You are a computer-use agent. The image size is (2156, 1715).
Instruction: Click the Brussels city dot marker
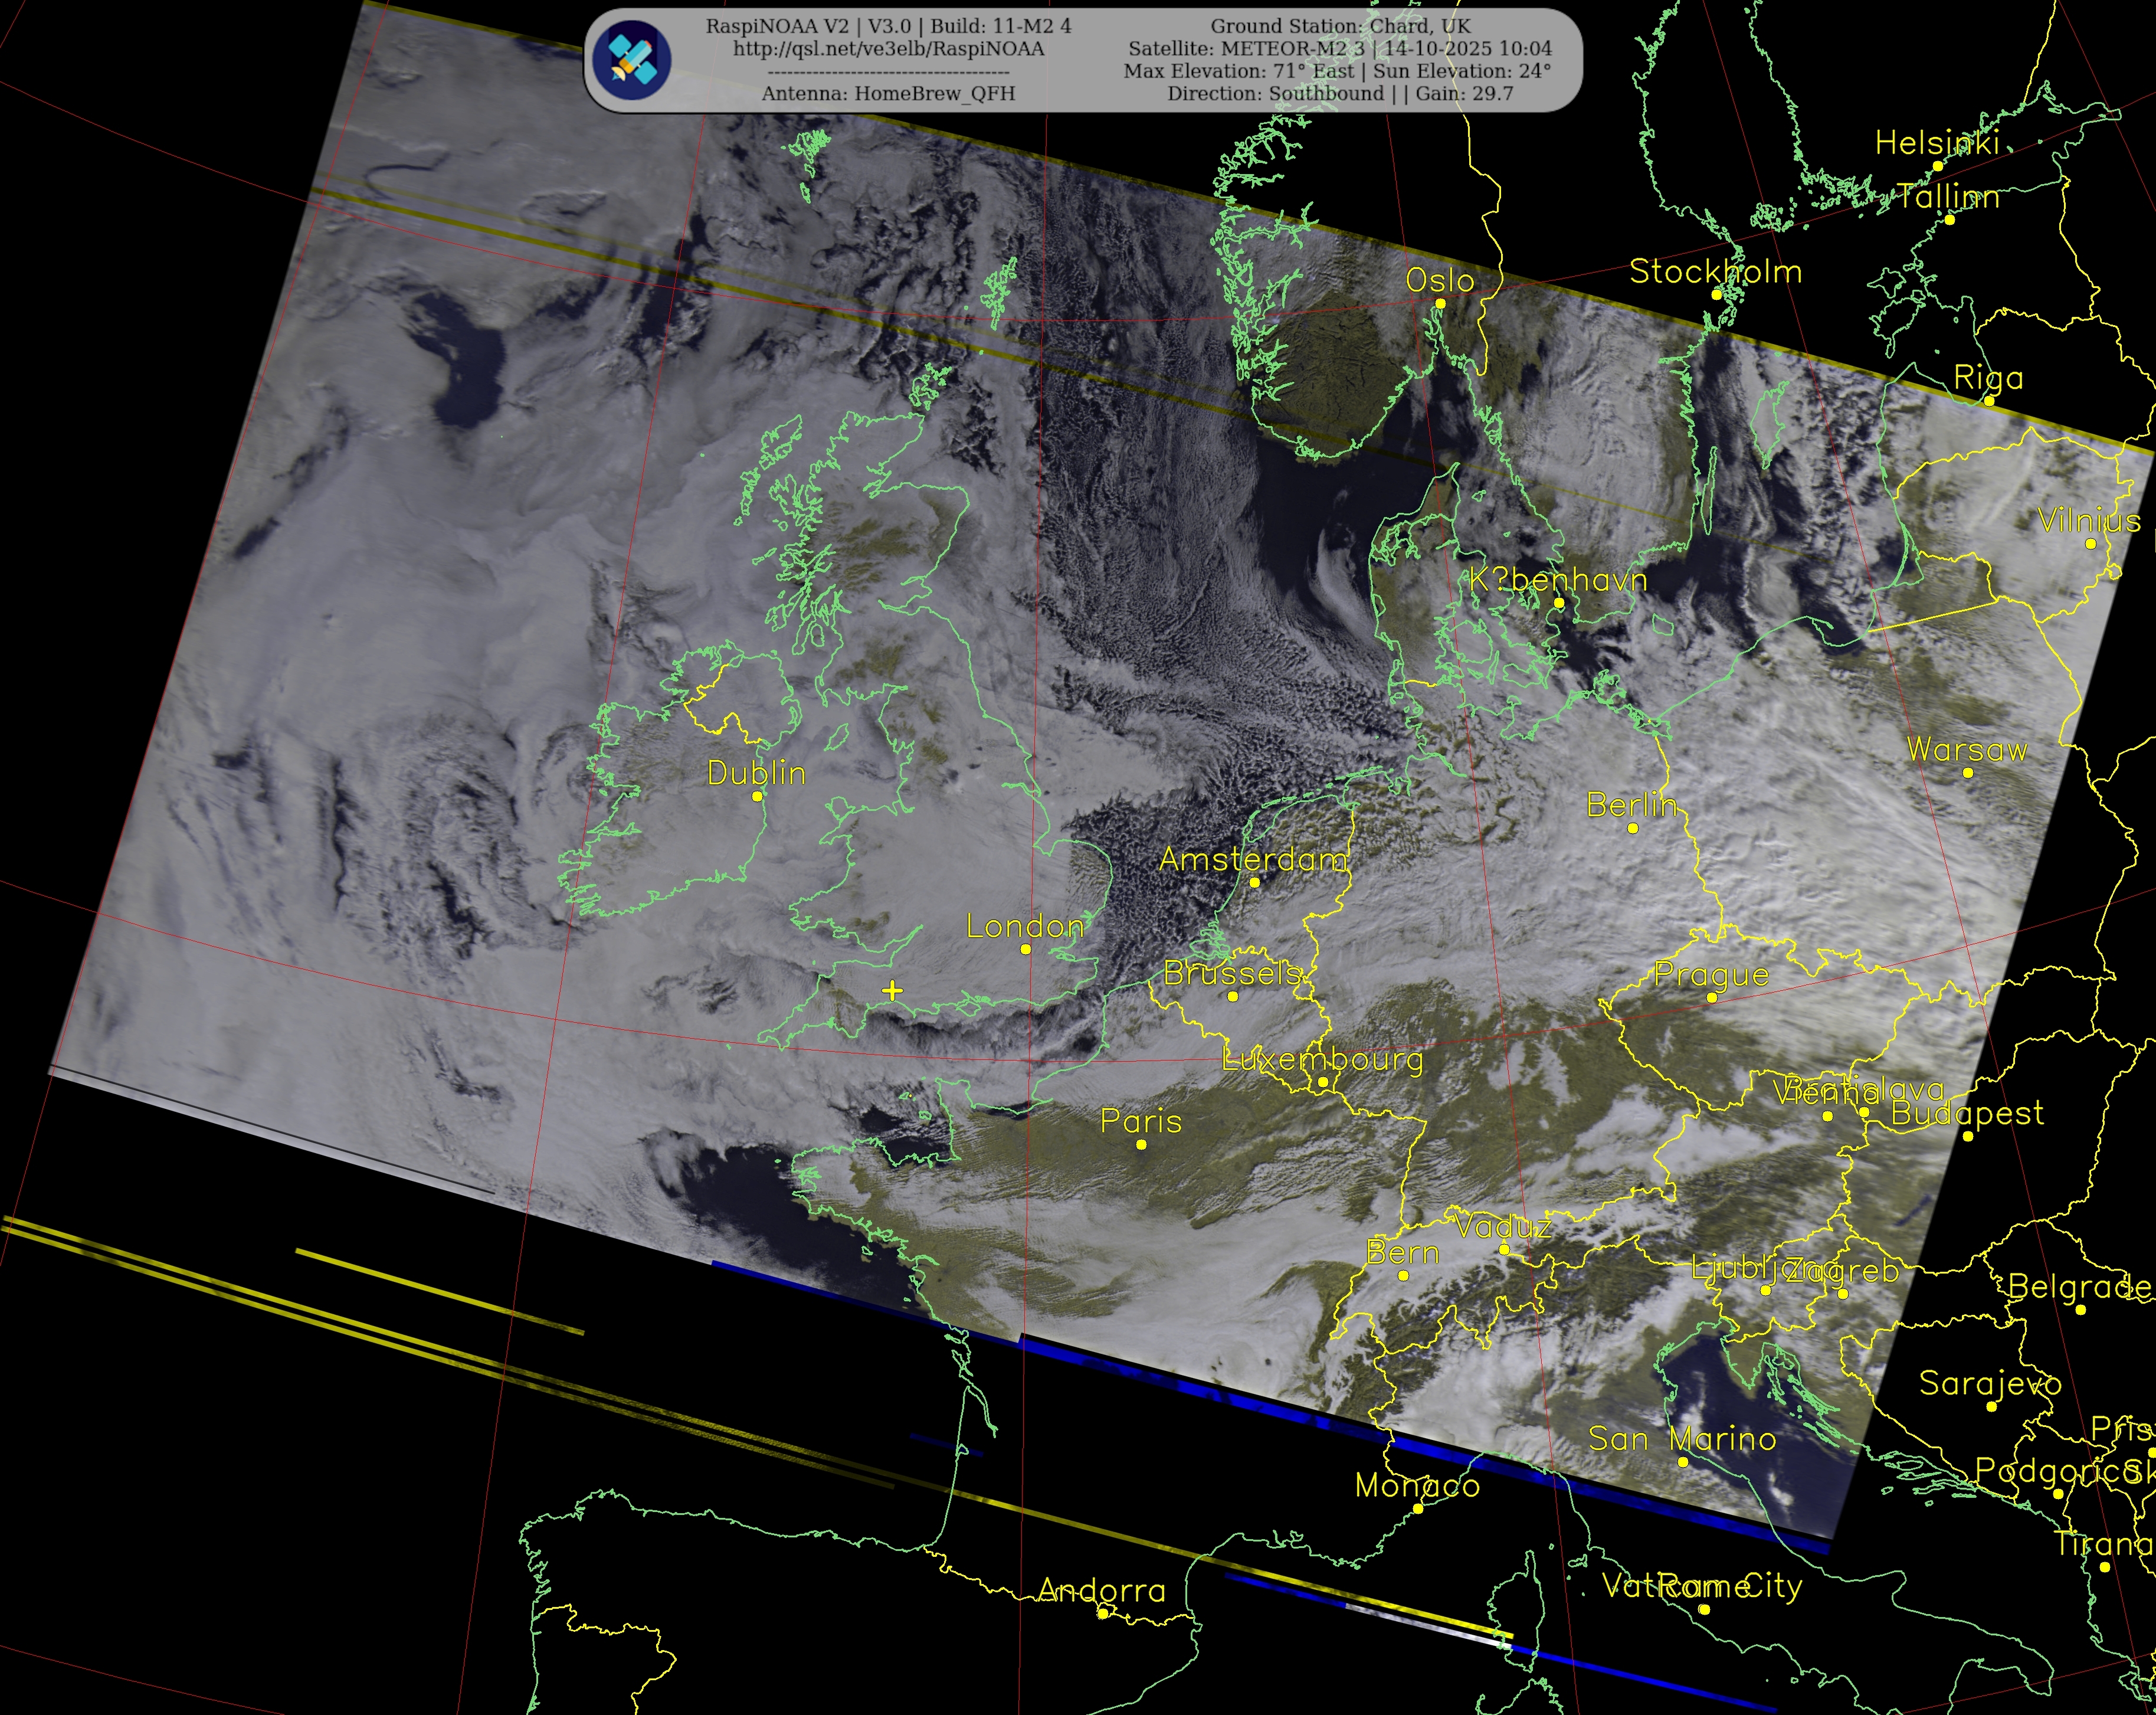1232,996
